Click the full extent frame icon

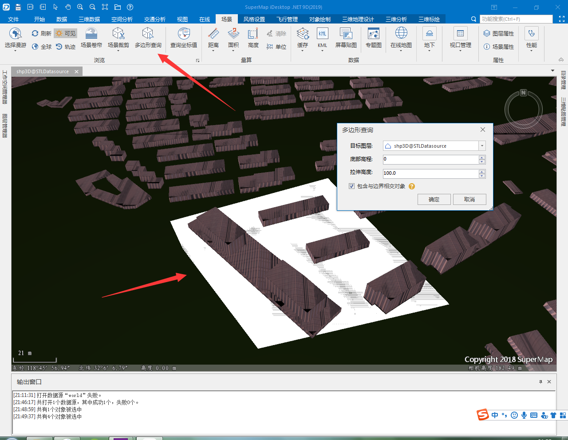pos(105,7)
